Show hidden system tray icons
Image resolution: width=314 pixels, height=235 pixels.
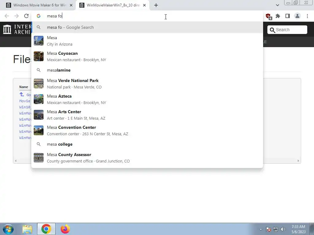261,229
